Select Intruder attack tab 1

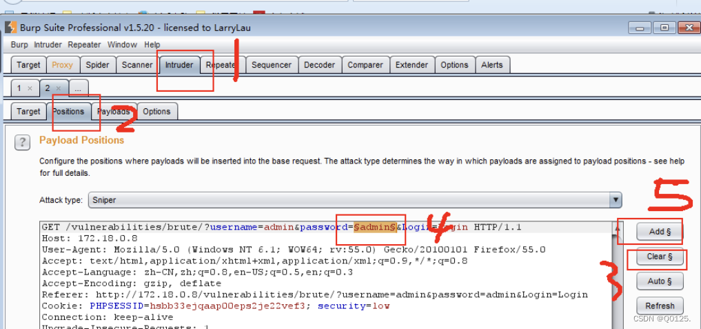pyautogui.click(x=19, y=88)
